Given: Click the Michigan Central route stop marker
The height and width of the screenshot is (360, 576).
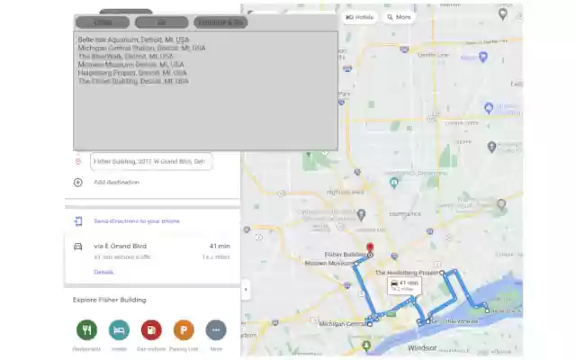Looking at the screenshot, I should tap(370, 324).
